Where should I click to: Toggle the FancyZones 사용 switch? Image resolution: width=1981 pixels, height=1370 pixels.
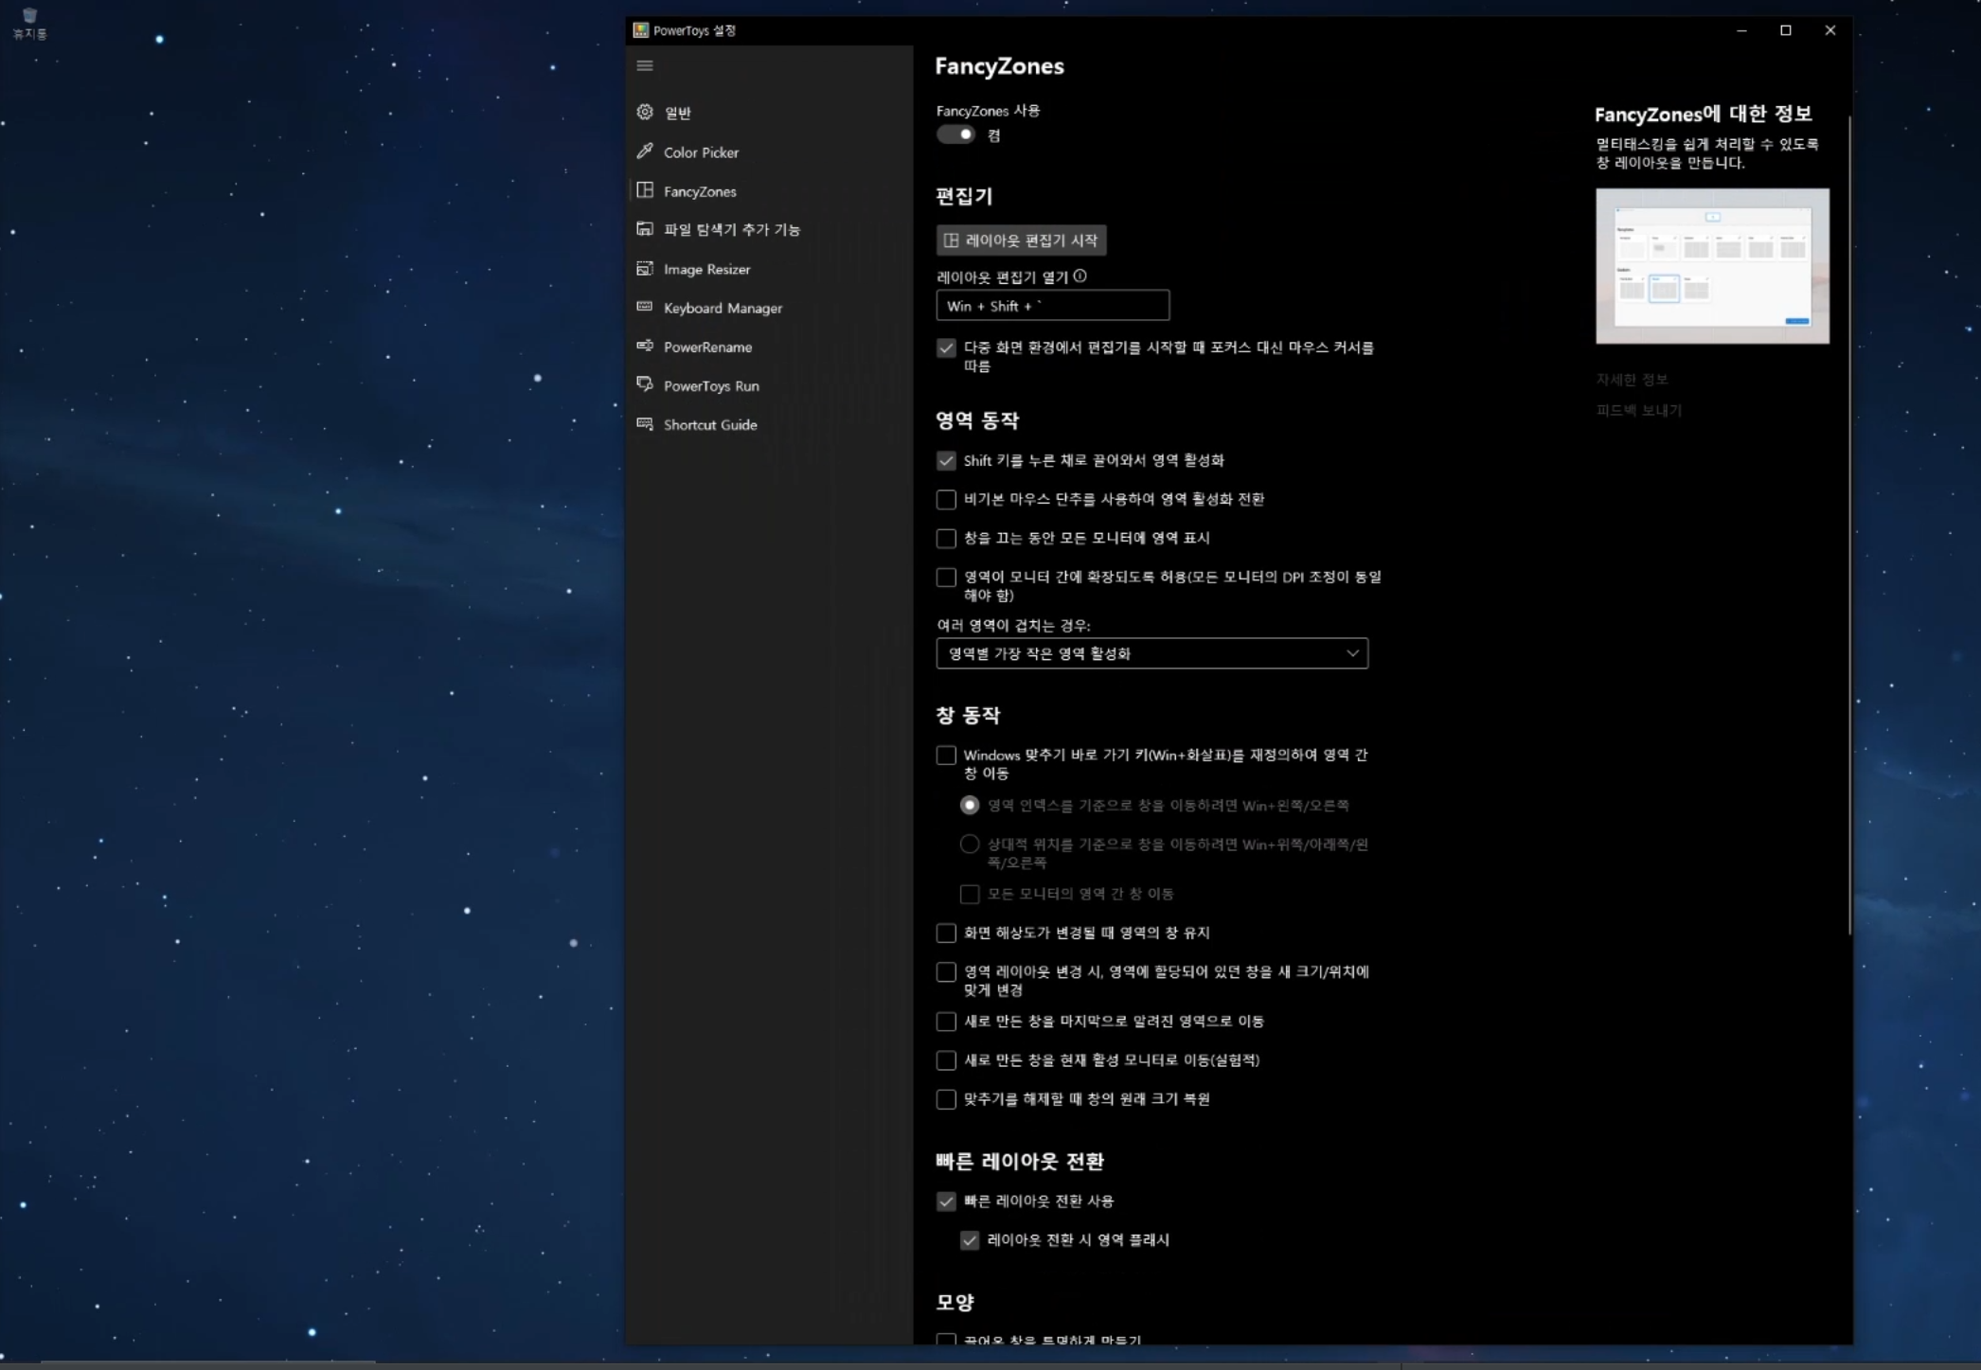coord(955,134)
